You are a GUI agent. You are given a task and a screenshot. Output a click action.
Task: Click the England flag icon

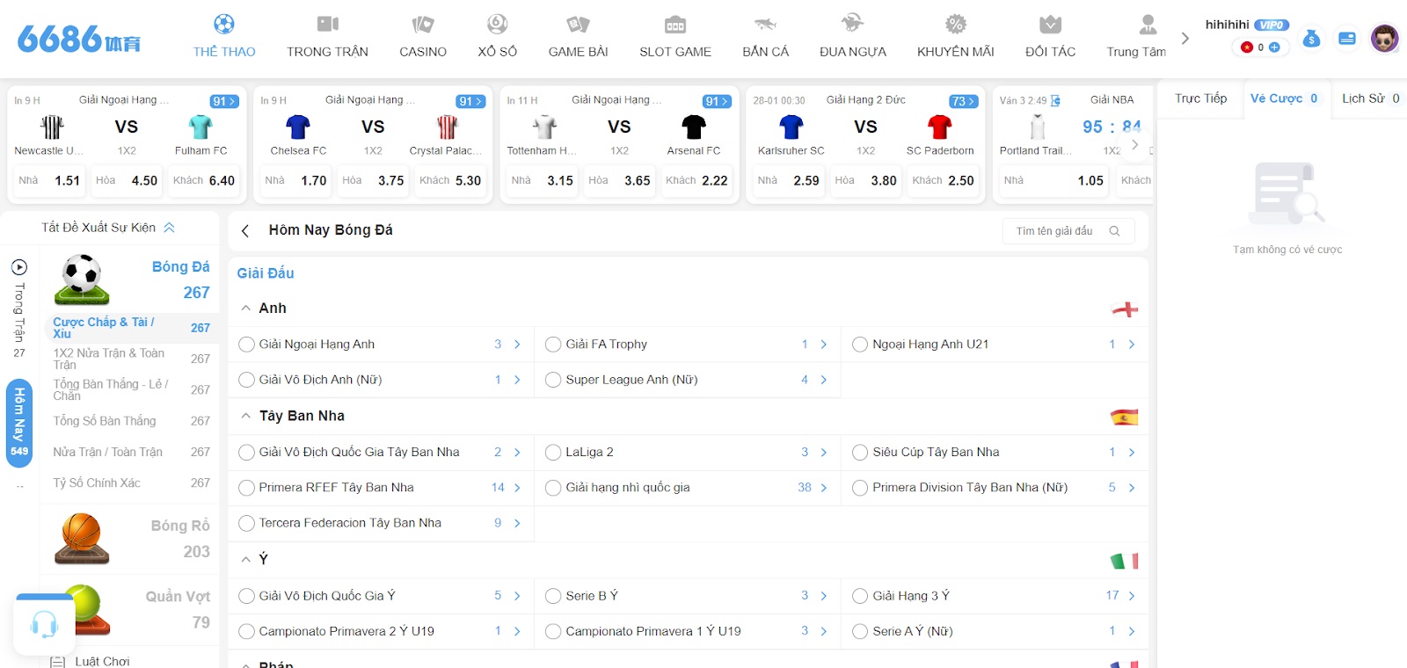click(1125, 309)
